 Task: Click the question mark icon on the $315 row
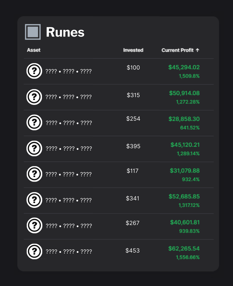tap(34, 97)
